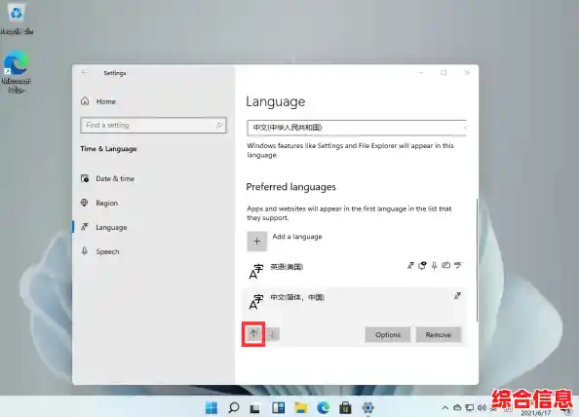The height and width of the screenshot is (417, 579).
Task: Click the text-to-speech feature icon for 英语(美国)
Action: point(422,265)
